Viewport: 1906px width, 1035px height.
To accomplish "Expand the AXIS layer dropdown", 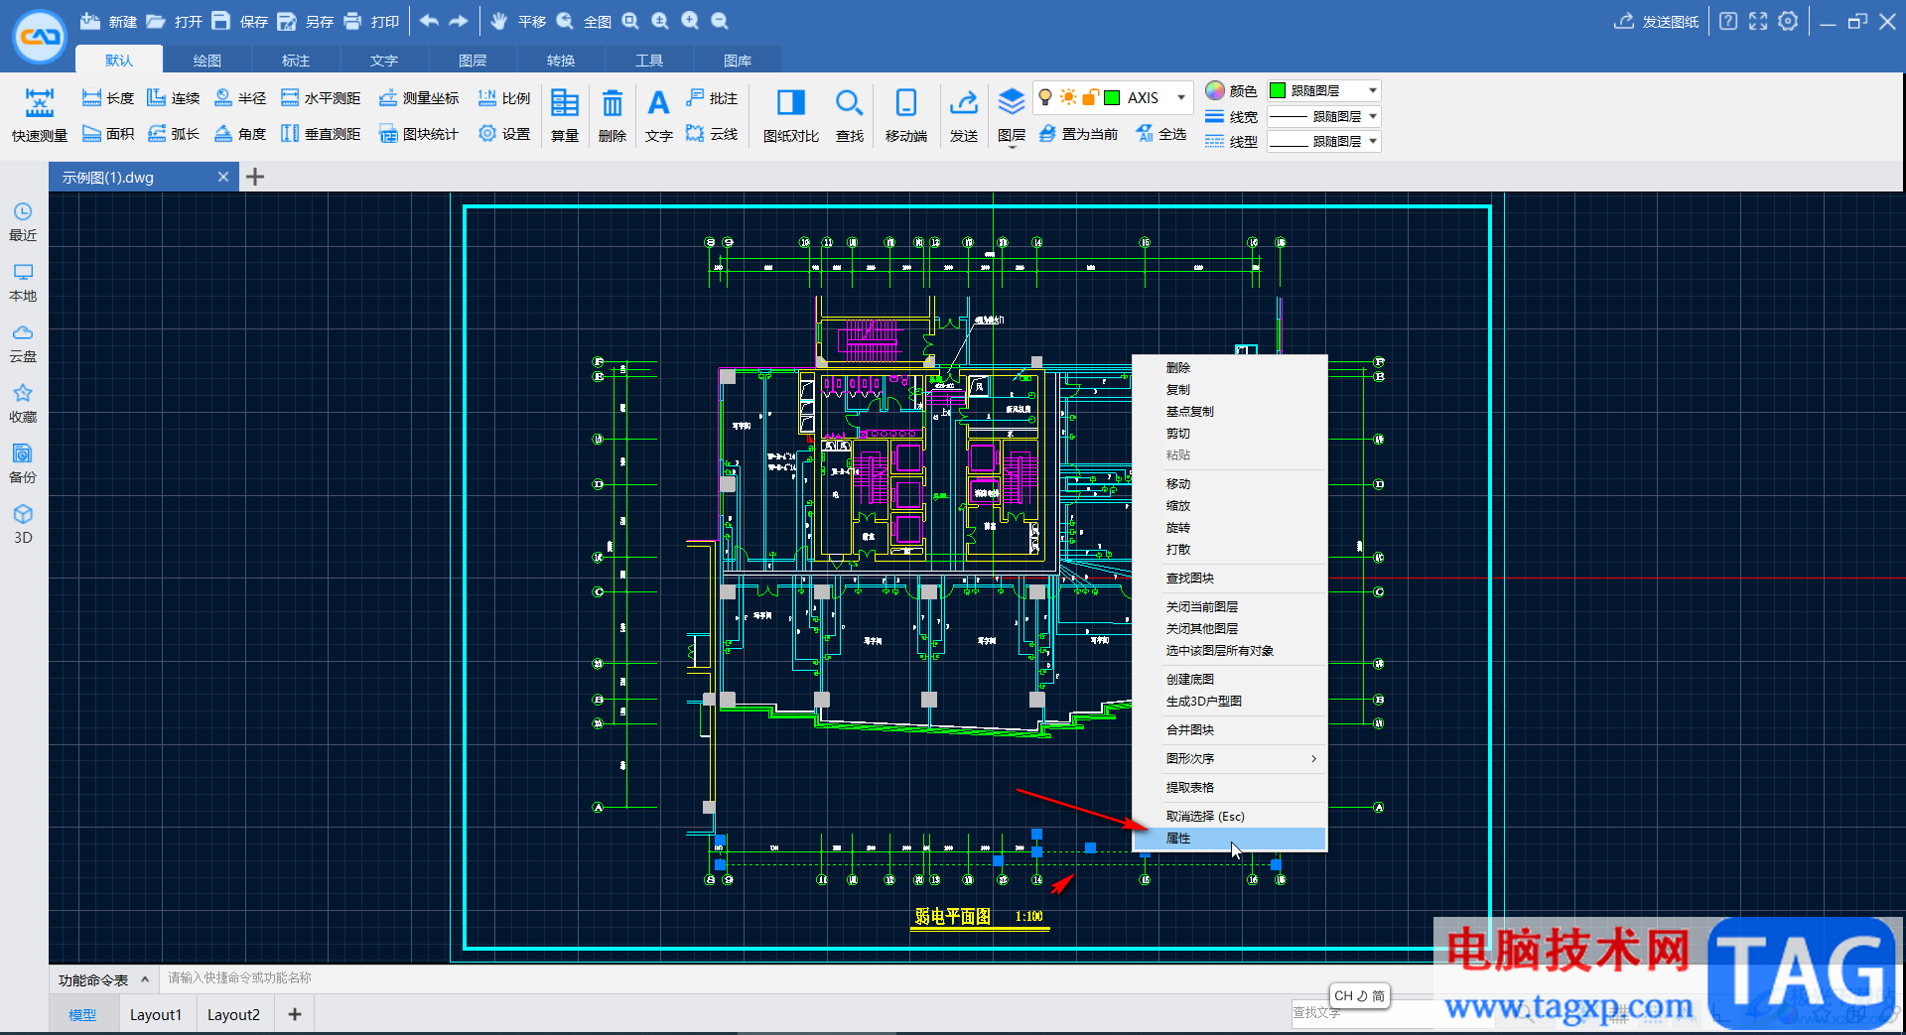I will click(1180, 97).
